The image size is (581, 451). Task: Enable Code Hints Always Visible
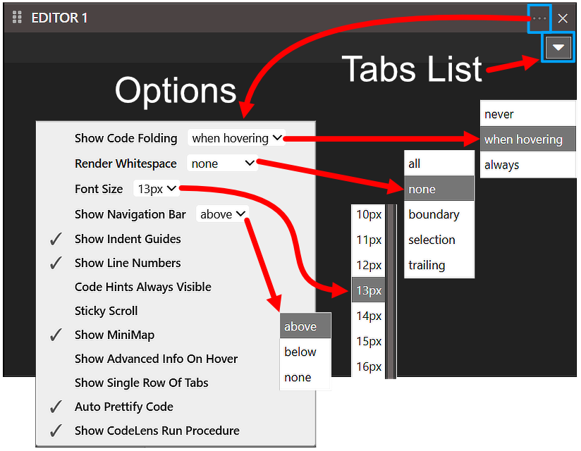pyautogui.click(x=142, y=287)
